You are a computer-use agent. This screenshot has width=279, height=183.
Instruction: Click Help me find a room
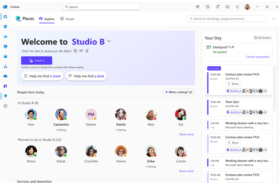(x=42, y=76)
